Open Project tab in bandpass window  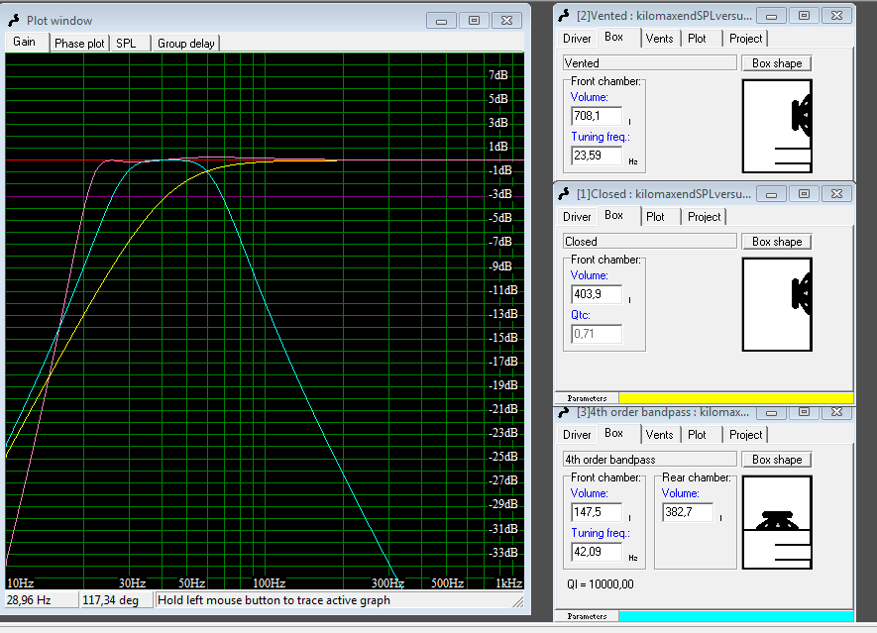click(745, 435)
